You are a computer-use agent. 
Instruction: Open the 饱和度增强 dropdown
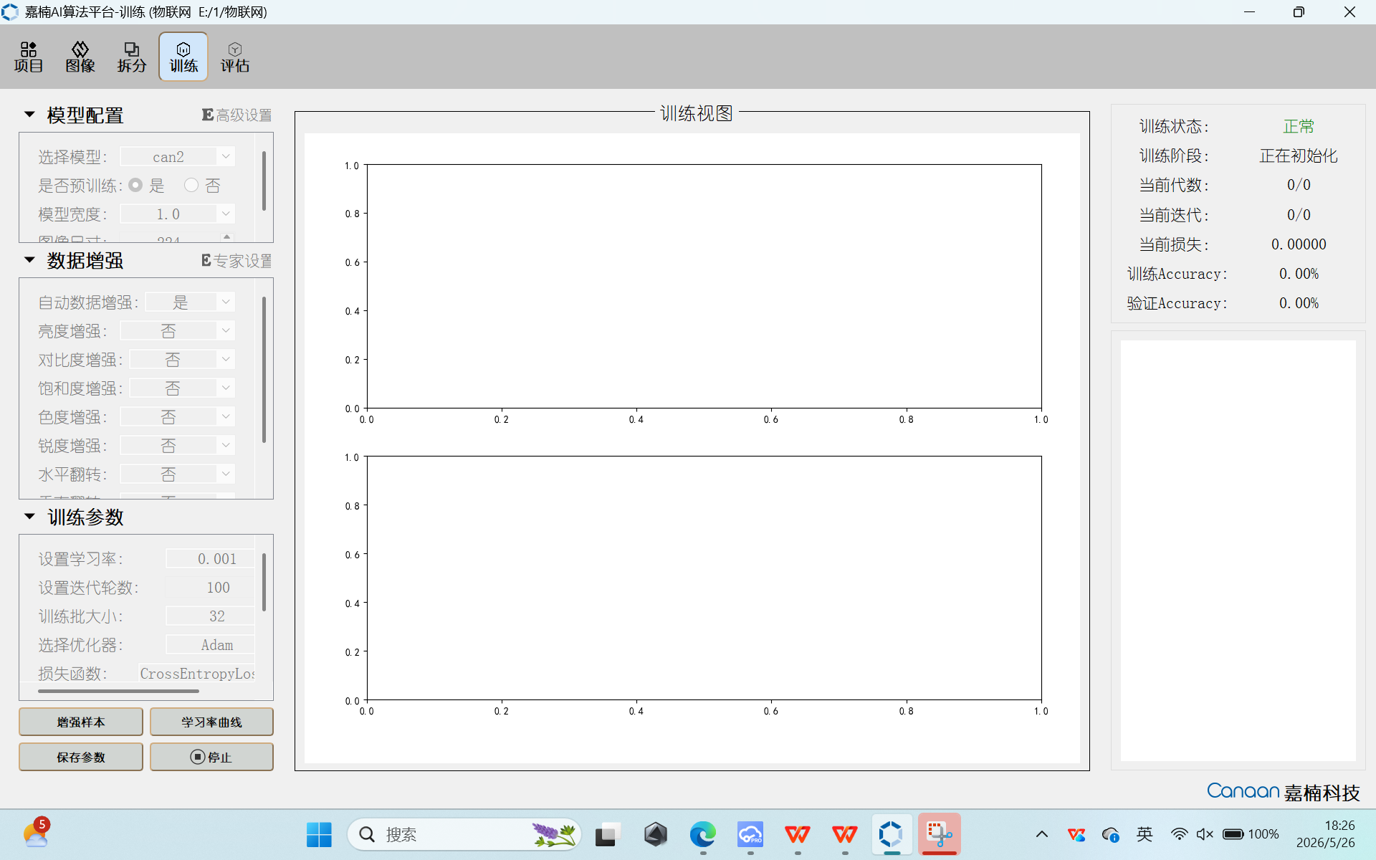[182, 388]
